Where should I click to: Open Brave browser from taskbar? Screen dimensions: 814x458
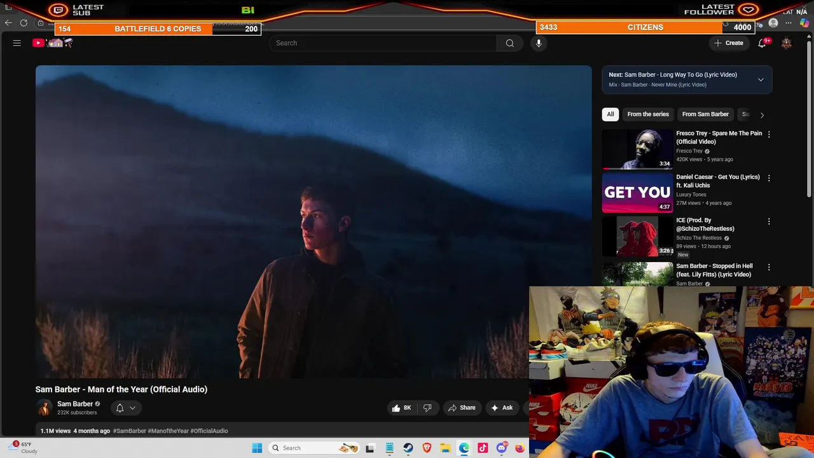(427, 448)
